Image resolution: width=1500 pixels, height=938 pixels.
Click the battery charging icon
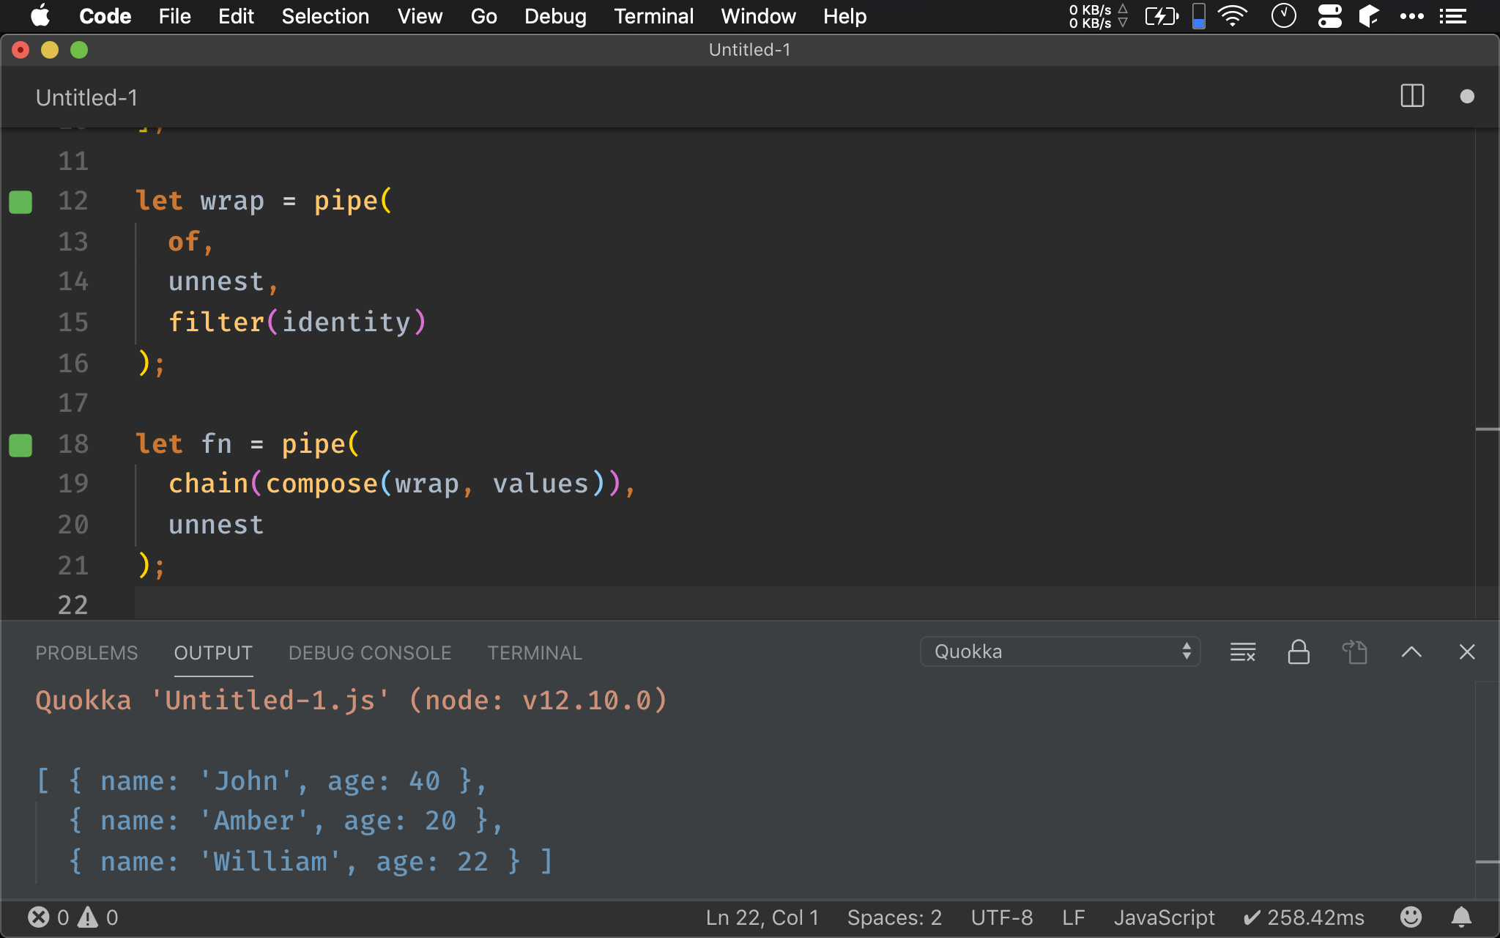[x=1162, y=16]
